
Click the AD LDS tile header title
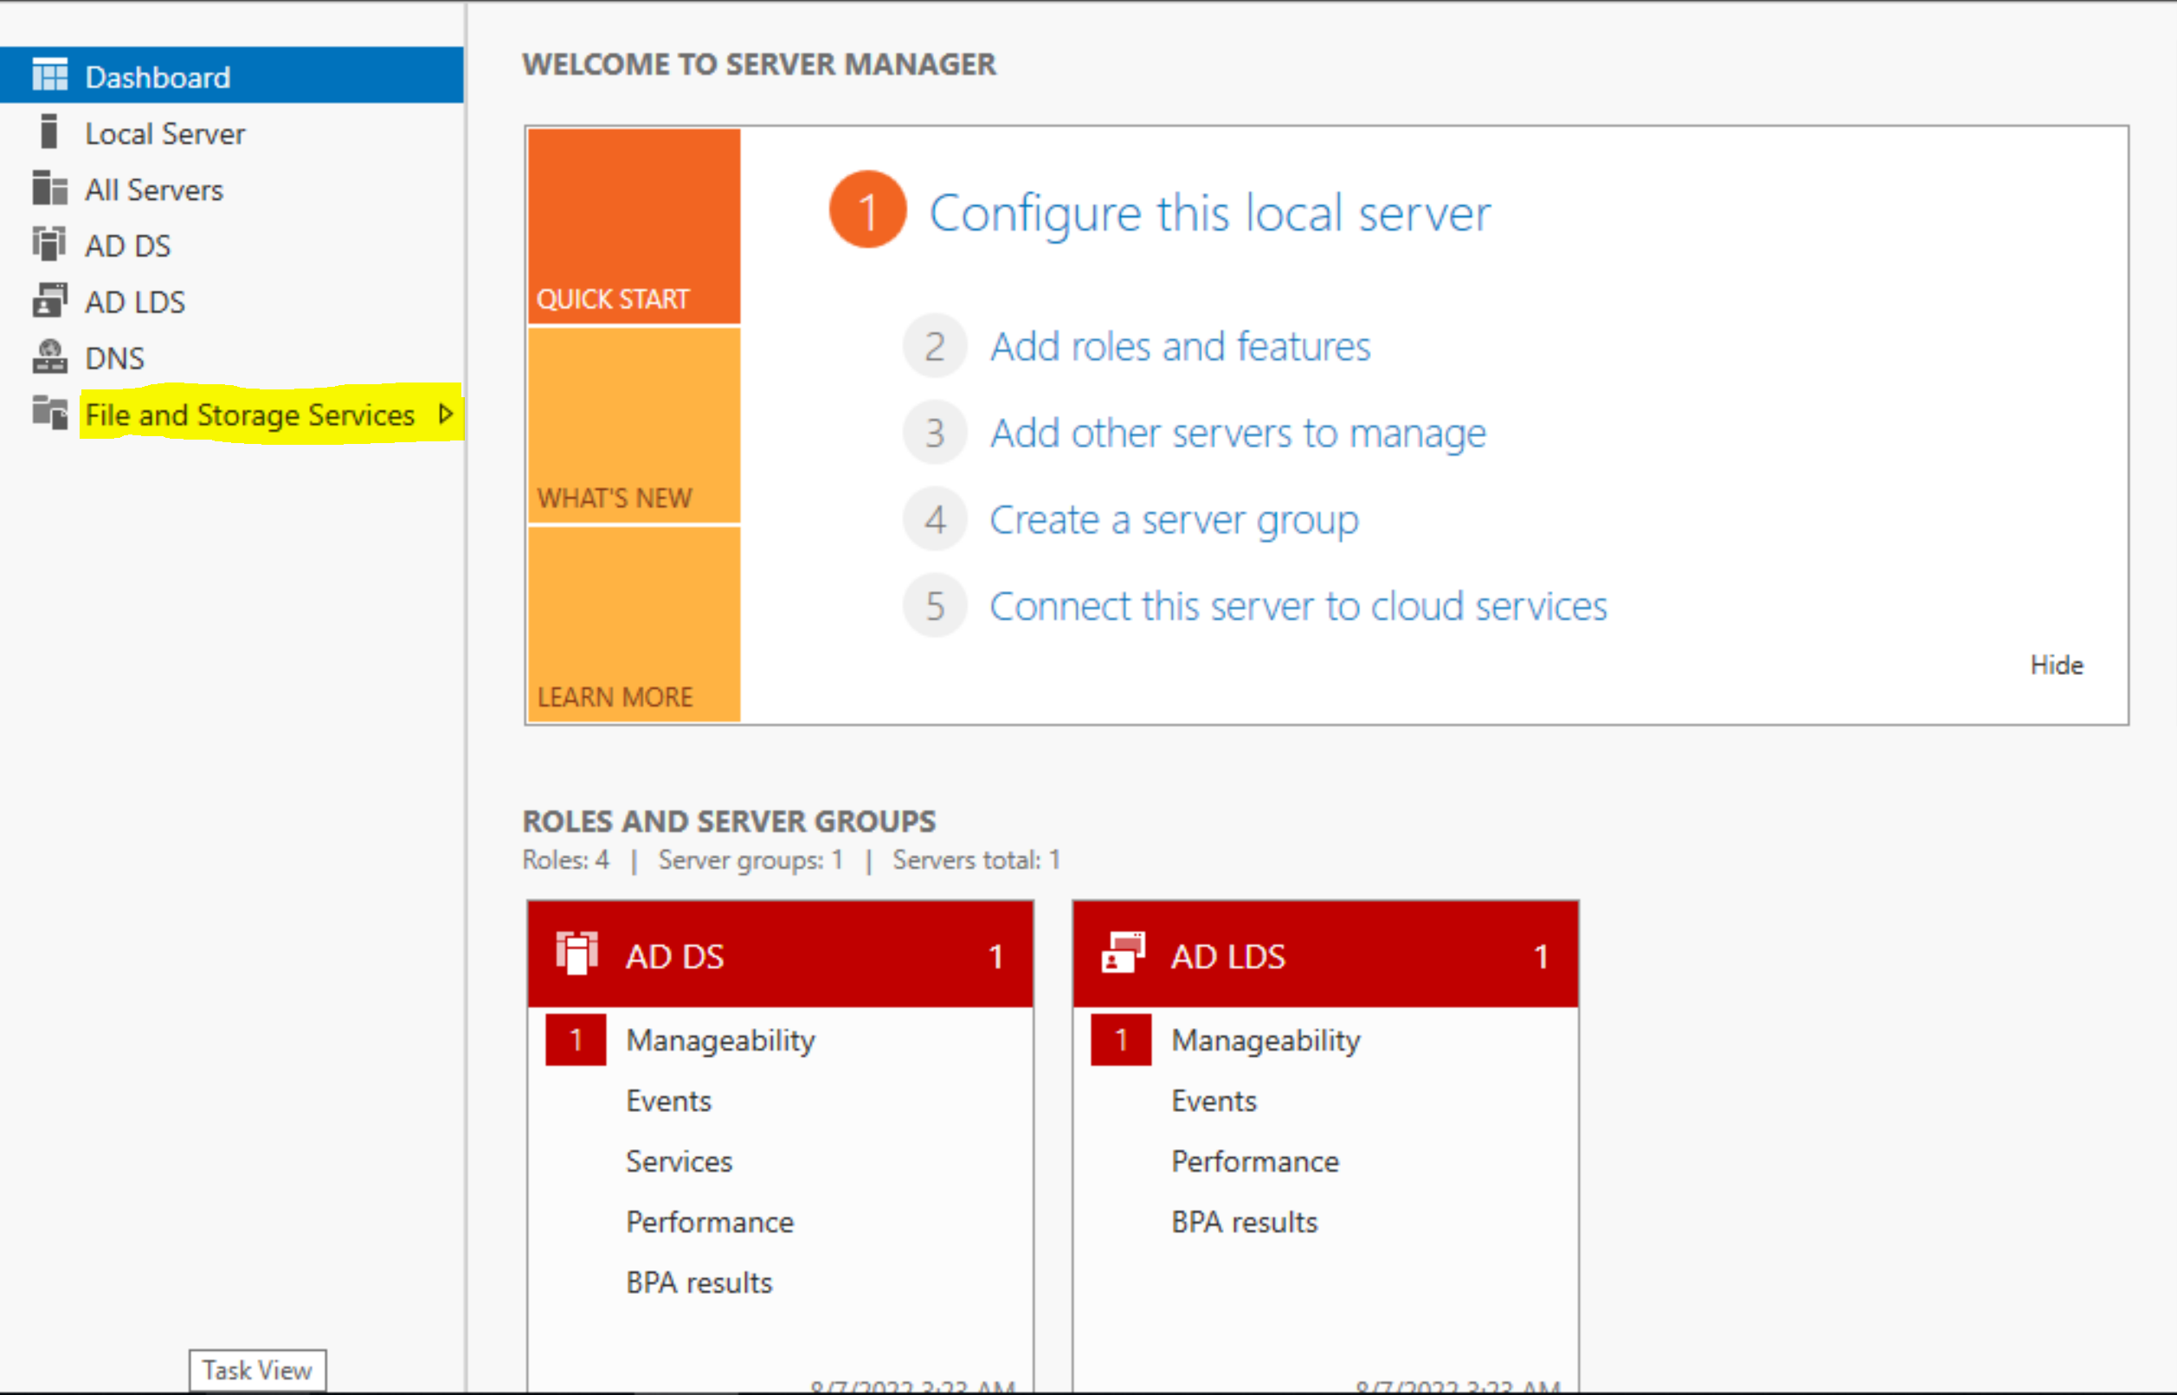1227,956
